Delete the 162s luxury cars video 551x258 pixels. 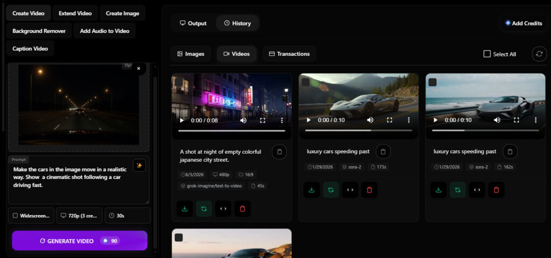(x=496, y=190)
